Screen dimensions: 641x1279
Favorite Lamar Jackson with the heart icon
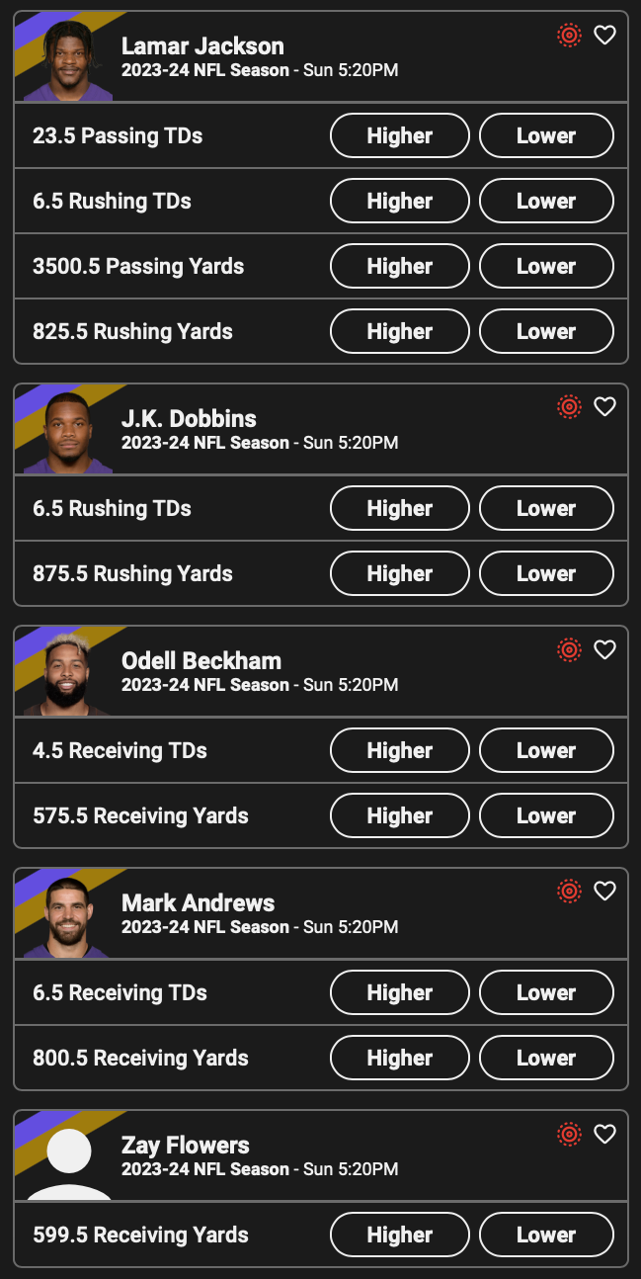coord(604,36)
